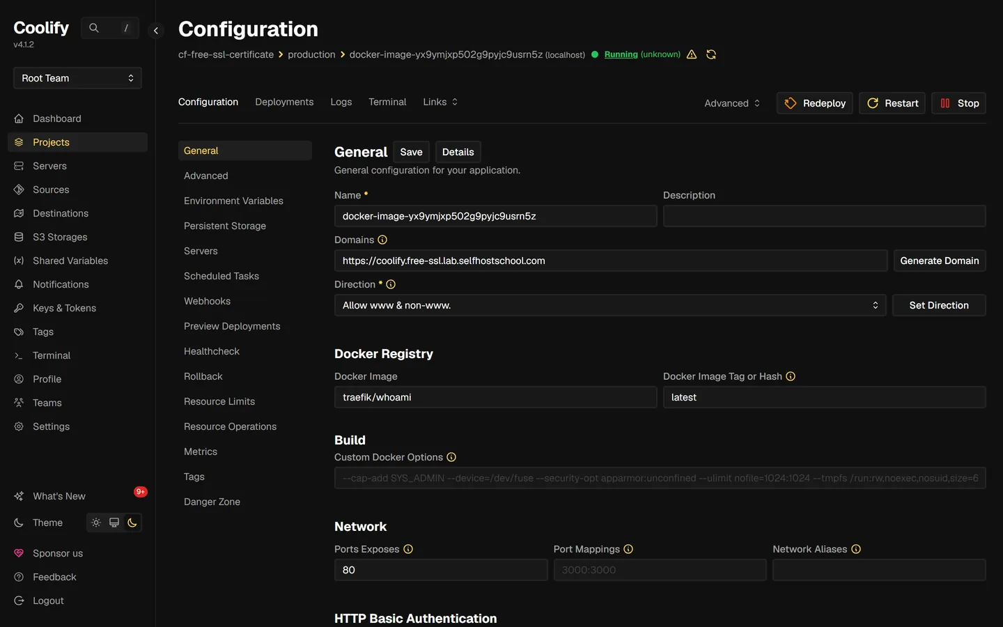This screenshot has width=1003, height=627.
Task: Open Environment Variables section
Action: [245, 201]
